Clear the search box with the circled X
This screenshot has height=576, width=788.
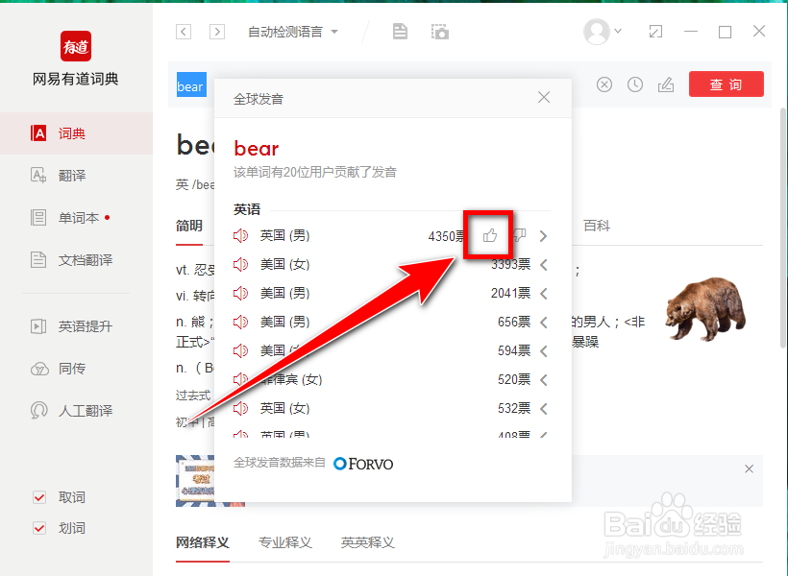pos(604,84)
